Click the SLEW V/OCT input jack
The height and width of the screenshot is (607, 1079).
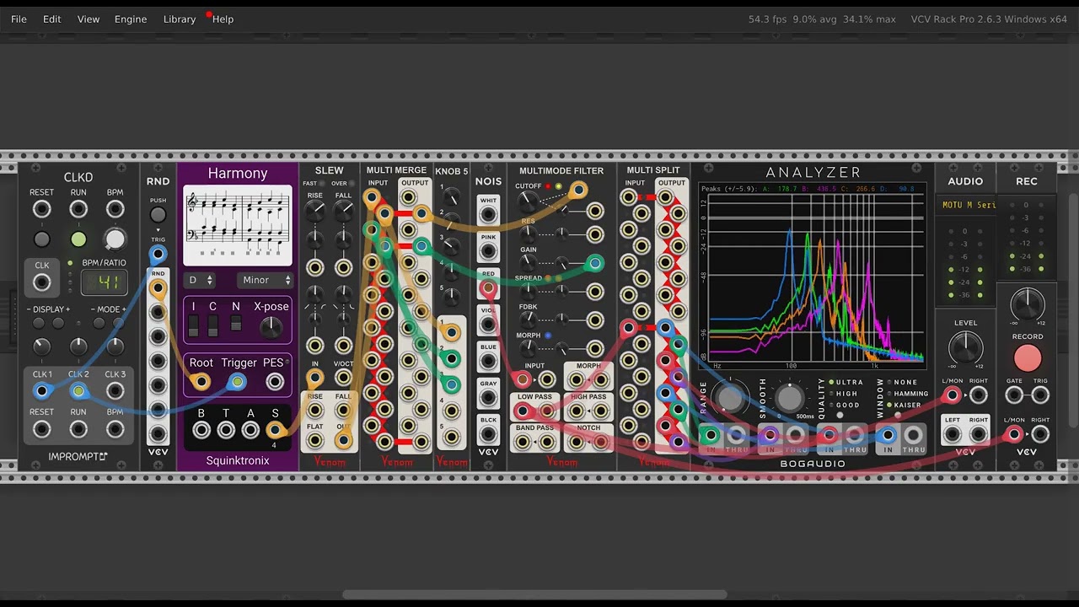click(343, 377)
